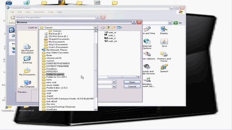
Task: Click Desktop icon in places bar
Action: (28, 60)
